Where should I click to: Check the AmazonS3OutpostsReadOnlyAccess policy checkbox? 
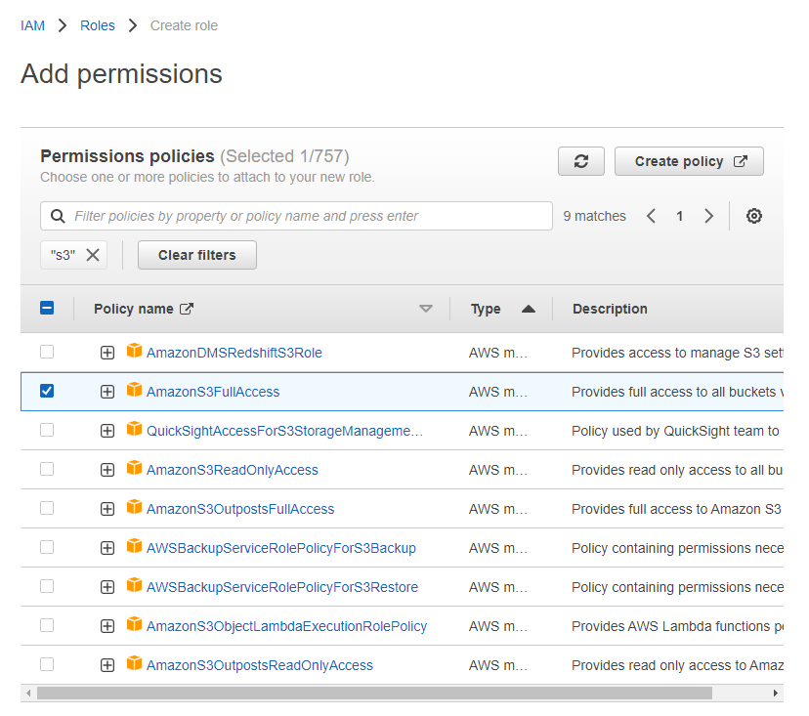[47, 664]
